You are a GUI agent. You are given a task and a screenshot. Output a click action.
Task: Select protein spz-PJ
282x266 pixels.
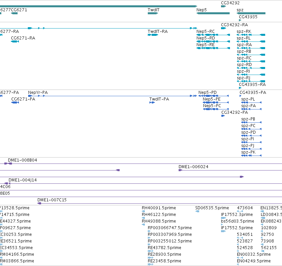(x=251, y=149)
